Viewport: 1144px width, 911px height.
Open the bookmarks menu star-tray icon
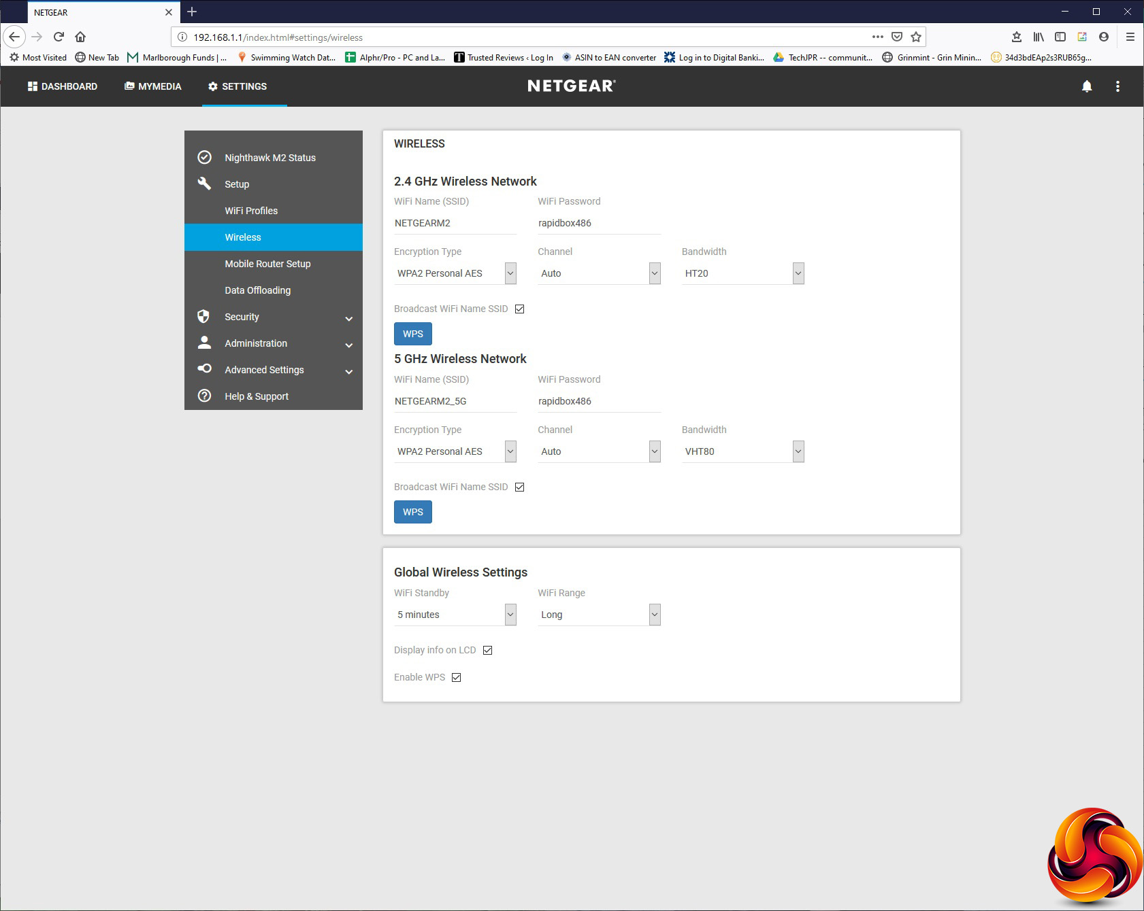1017,37
